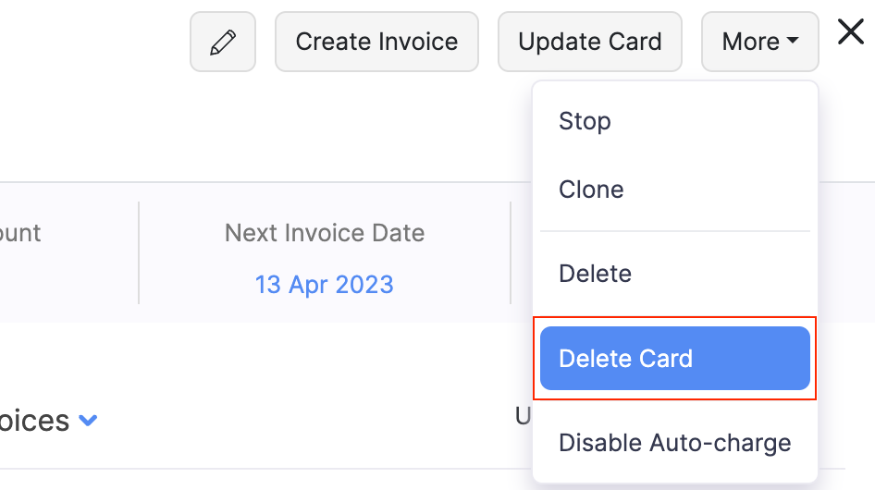Click the pencil edit icon
This screenshot has width=875, height=490.
pos(223,42)
